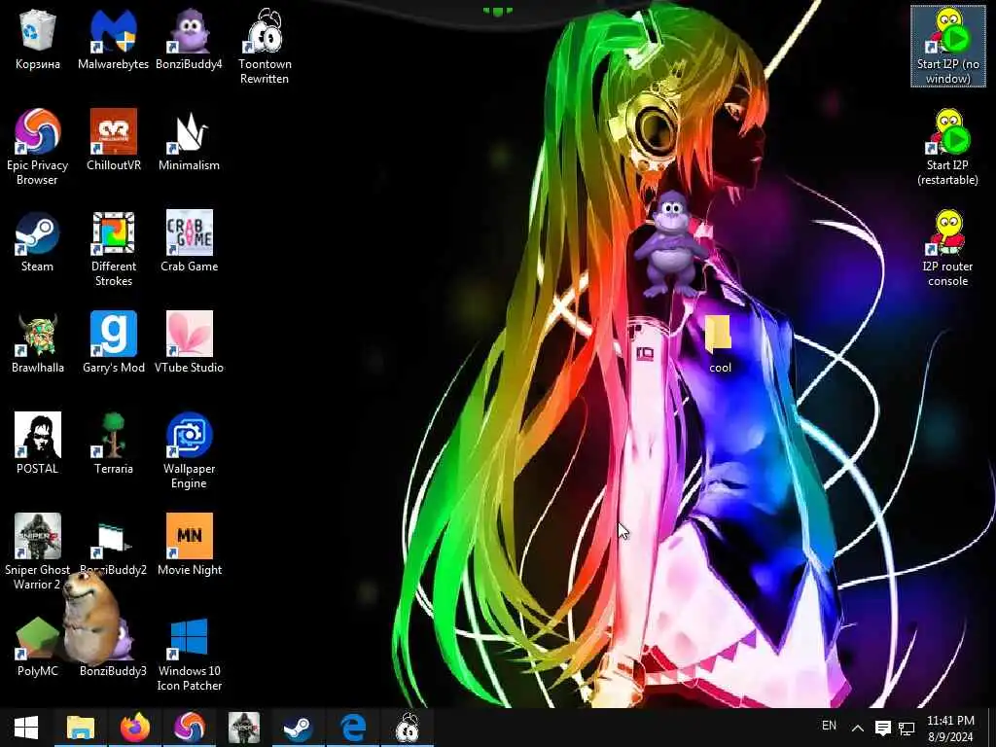The image size is (996, 747).
Task: Open the Windows Start menu
Action: [26, 728]
